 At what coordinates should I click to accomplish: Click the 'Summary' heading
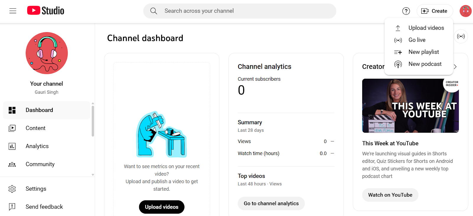(x=250, y=122)
